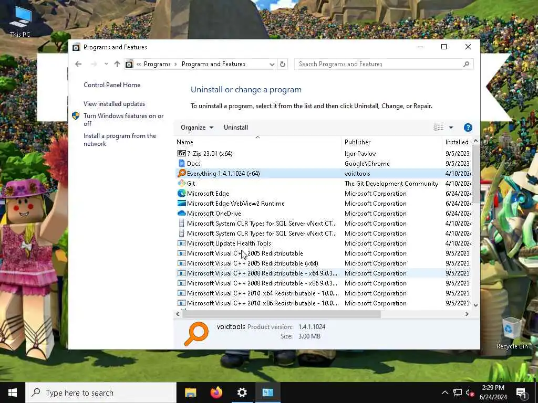Refresh the Programs and Features list

coord(282,64)
